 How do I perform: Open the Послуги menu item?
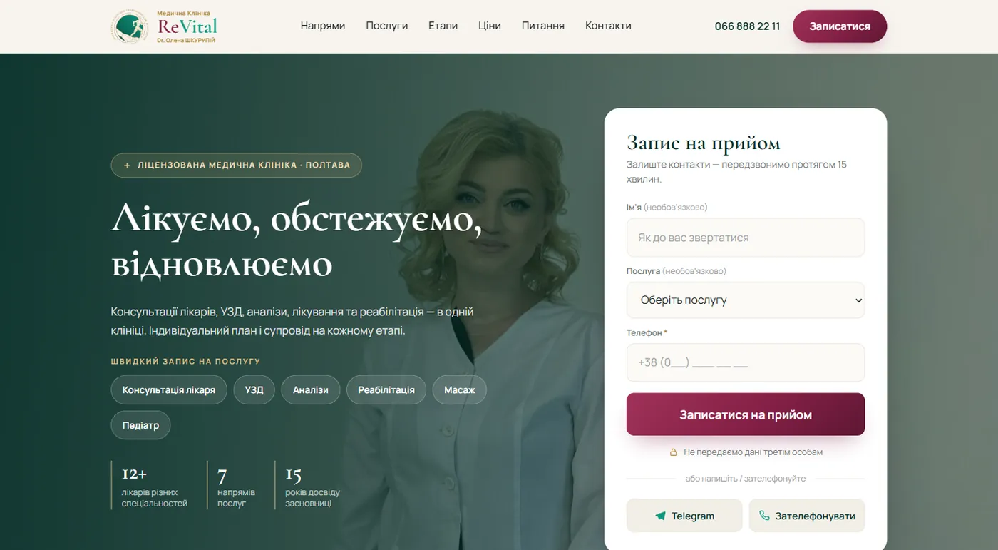coord(387,26)
